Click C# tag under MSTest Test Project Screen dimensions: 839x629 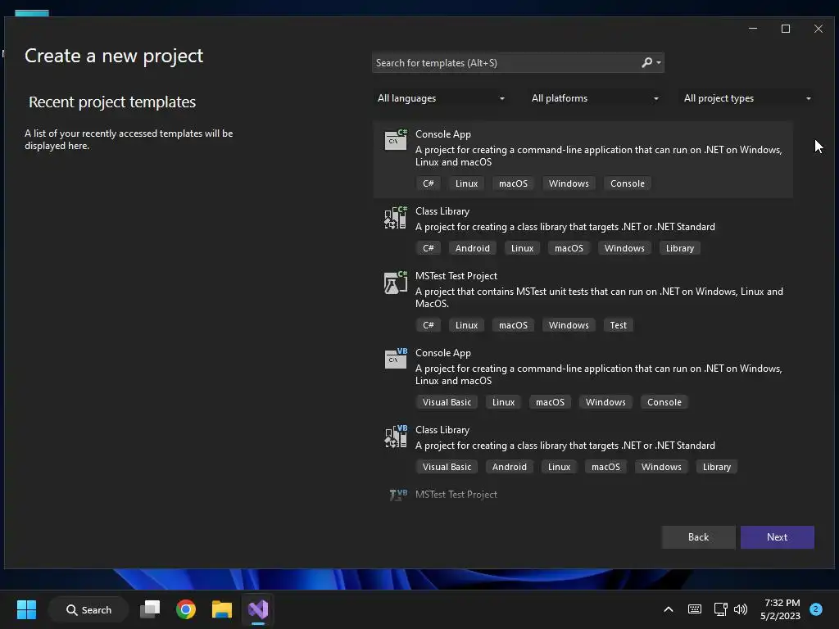coord(428,325)
